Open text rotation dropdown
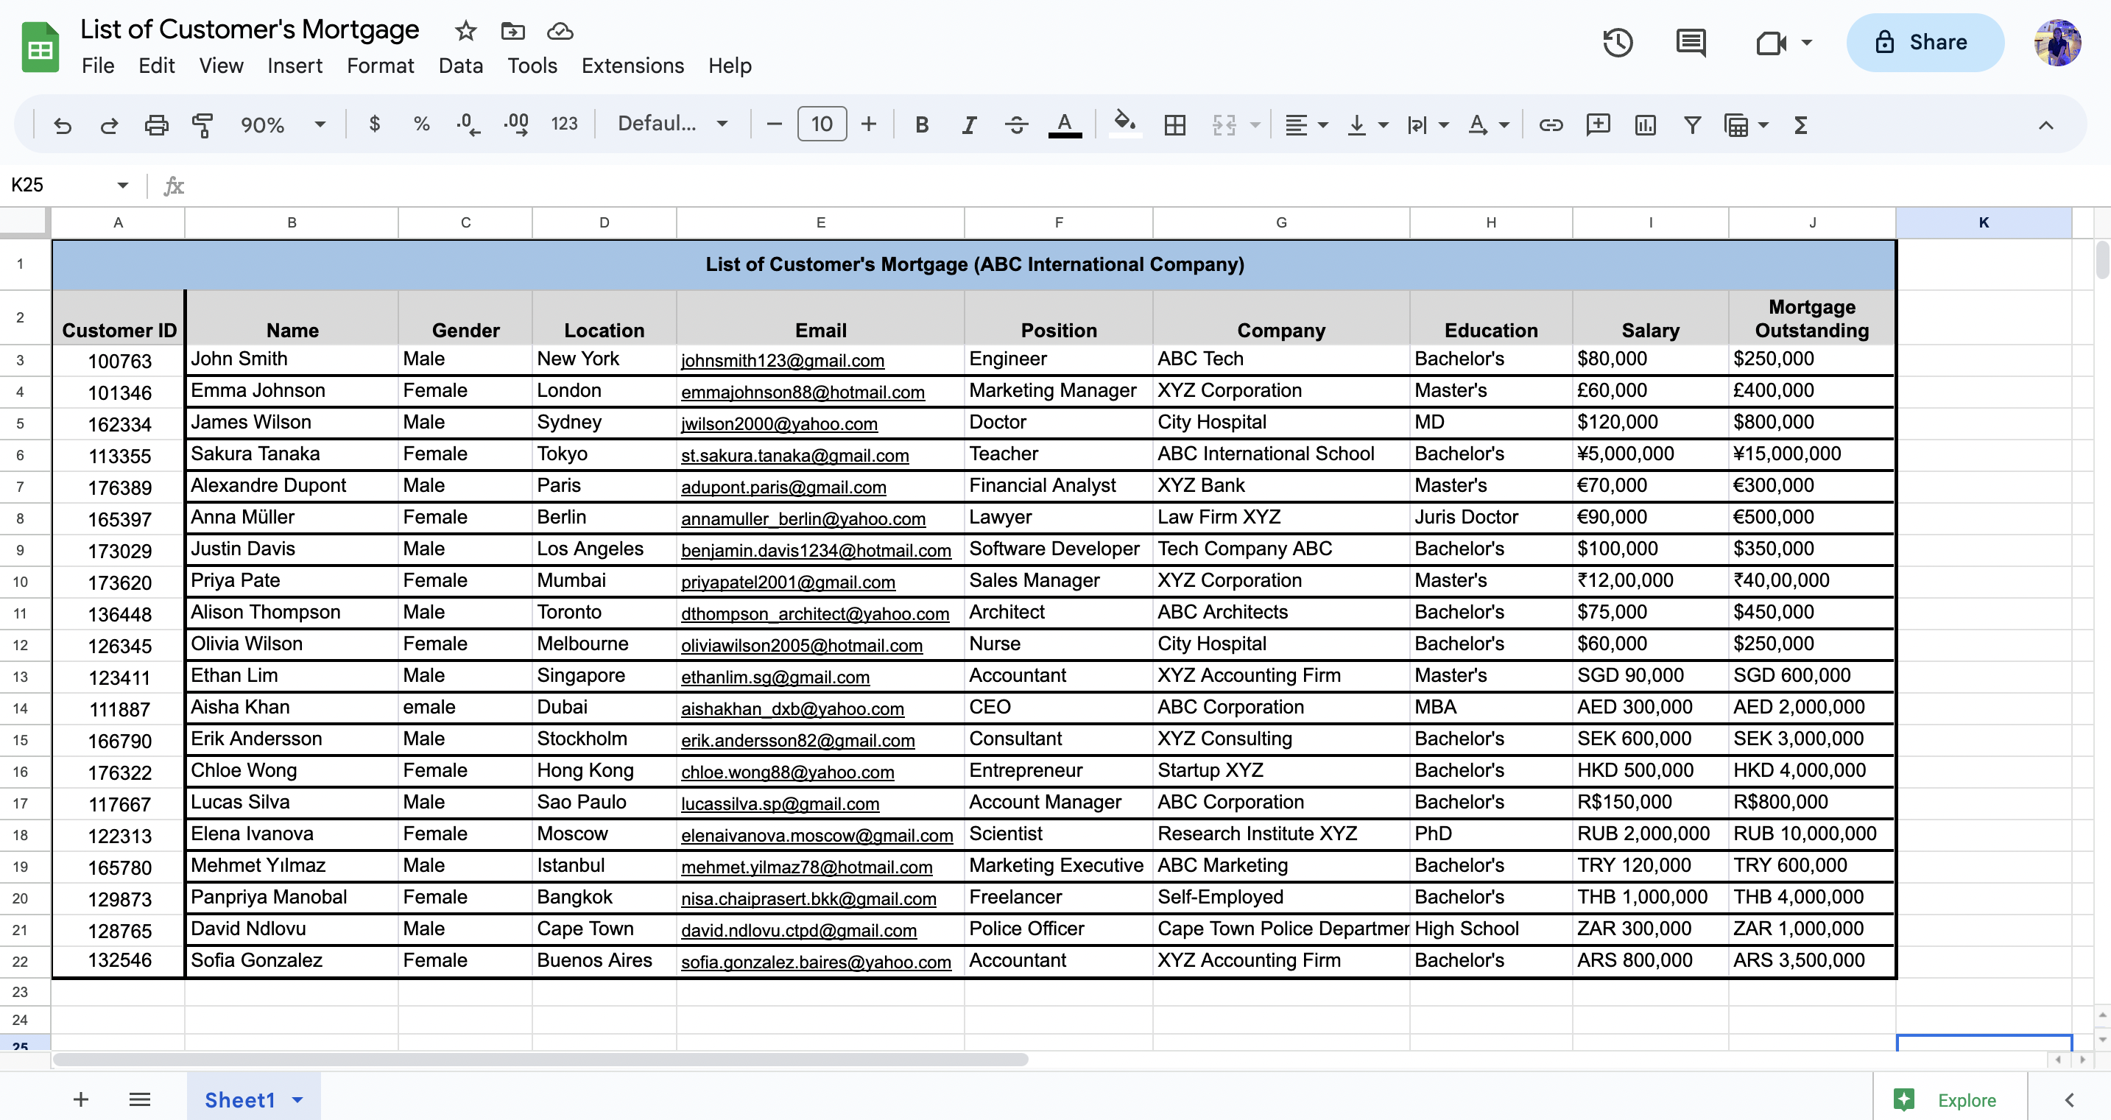2111x1120 pixels. pos(1487,124)
